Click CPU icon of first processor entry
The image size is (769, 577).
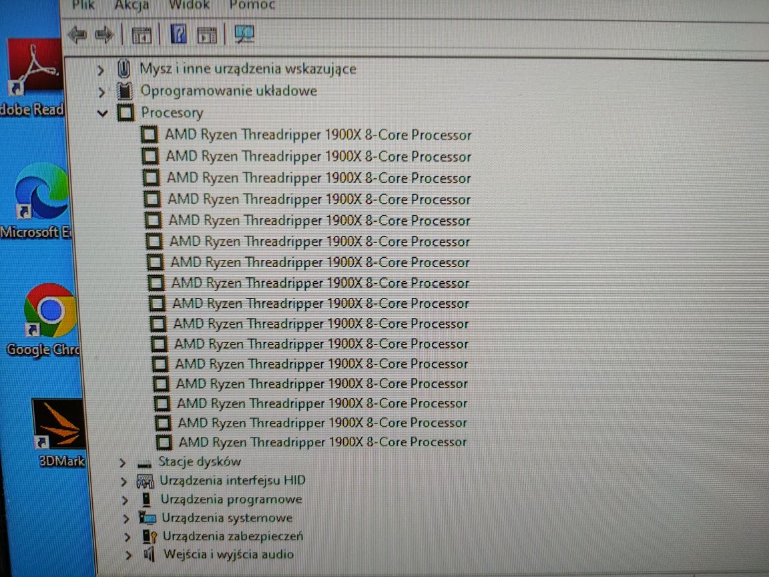coord(150,134)
